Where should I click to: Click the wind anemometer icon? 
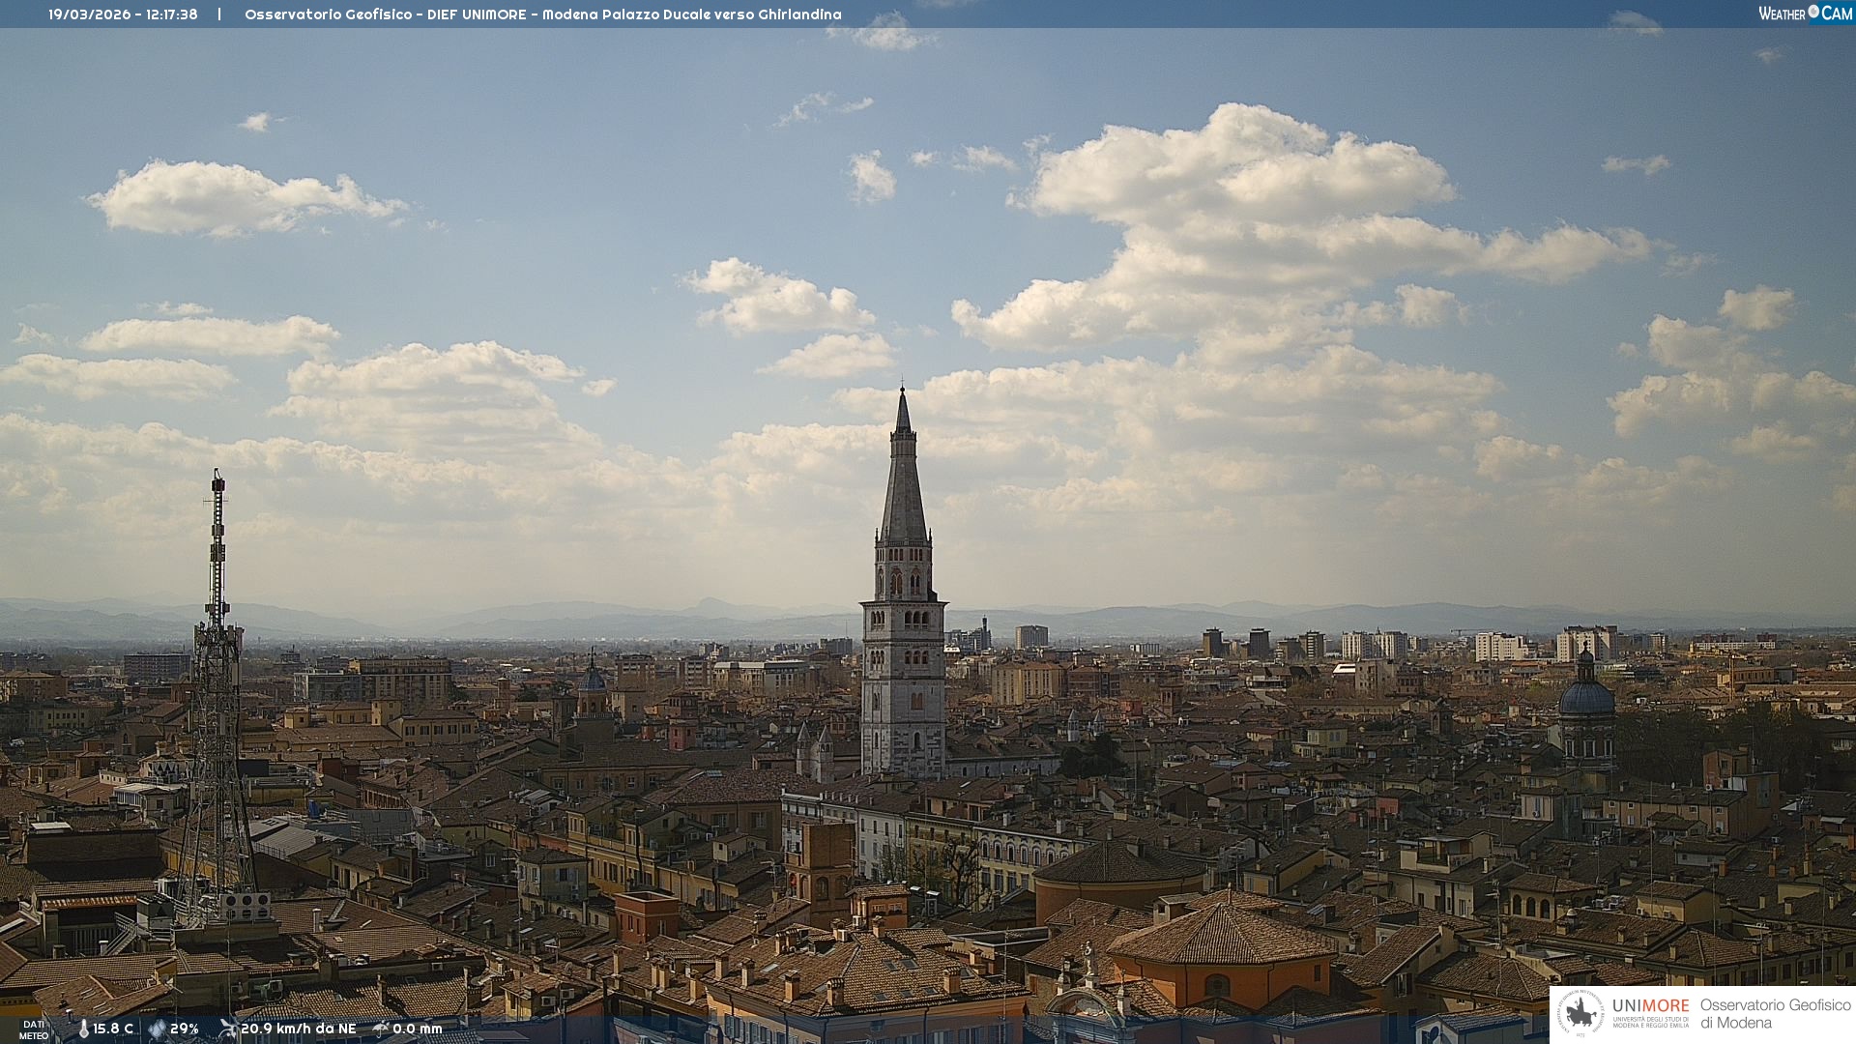click(228, 1029)
